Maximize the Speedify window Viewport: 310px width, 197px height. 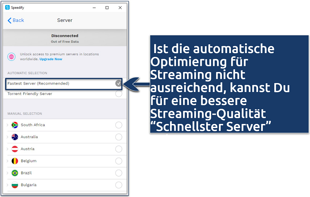(107, 7)
